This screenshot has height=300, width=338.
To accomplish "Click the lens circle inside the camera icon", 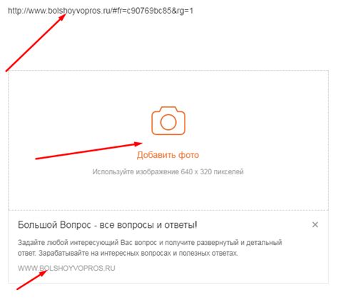I will 168,122.
